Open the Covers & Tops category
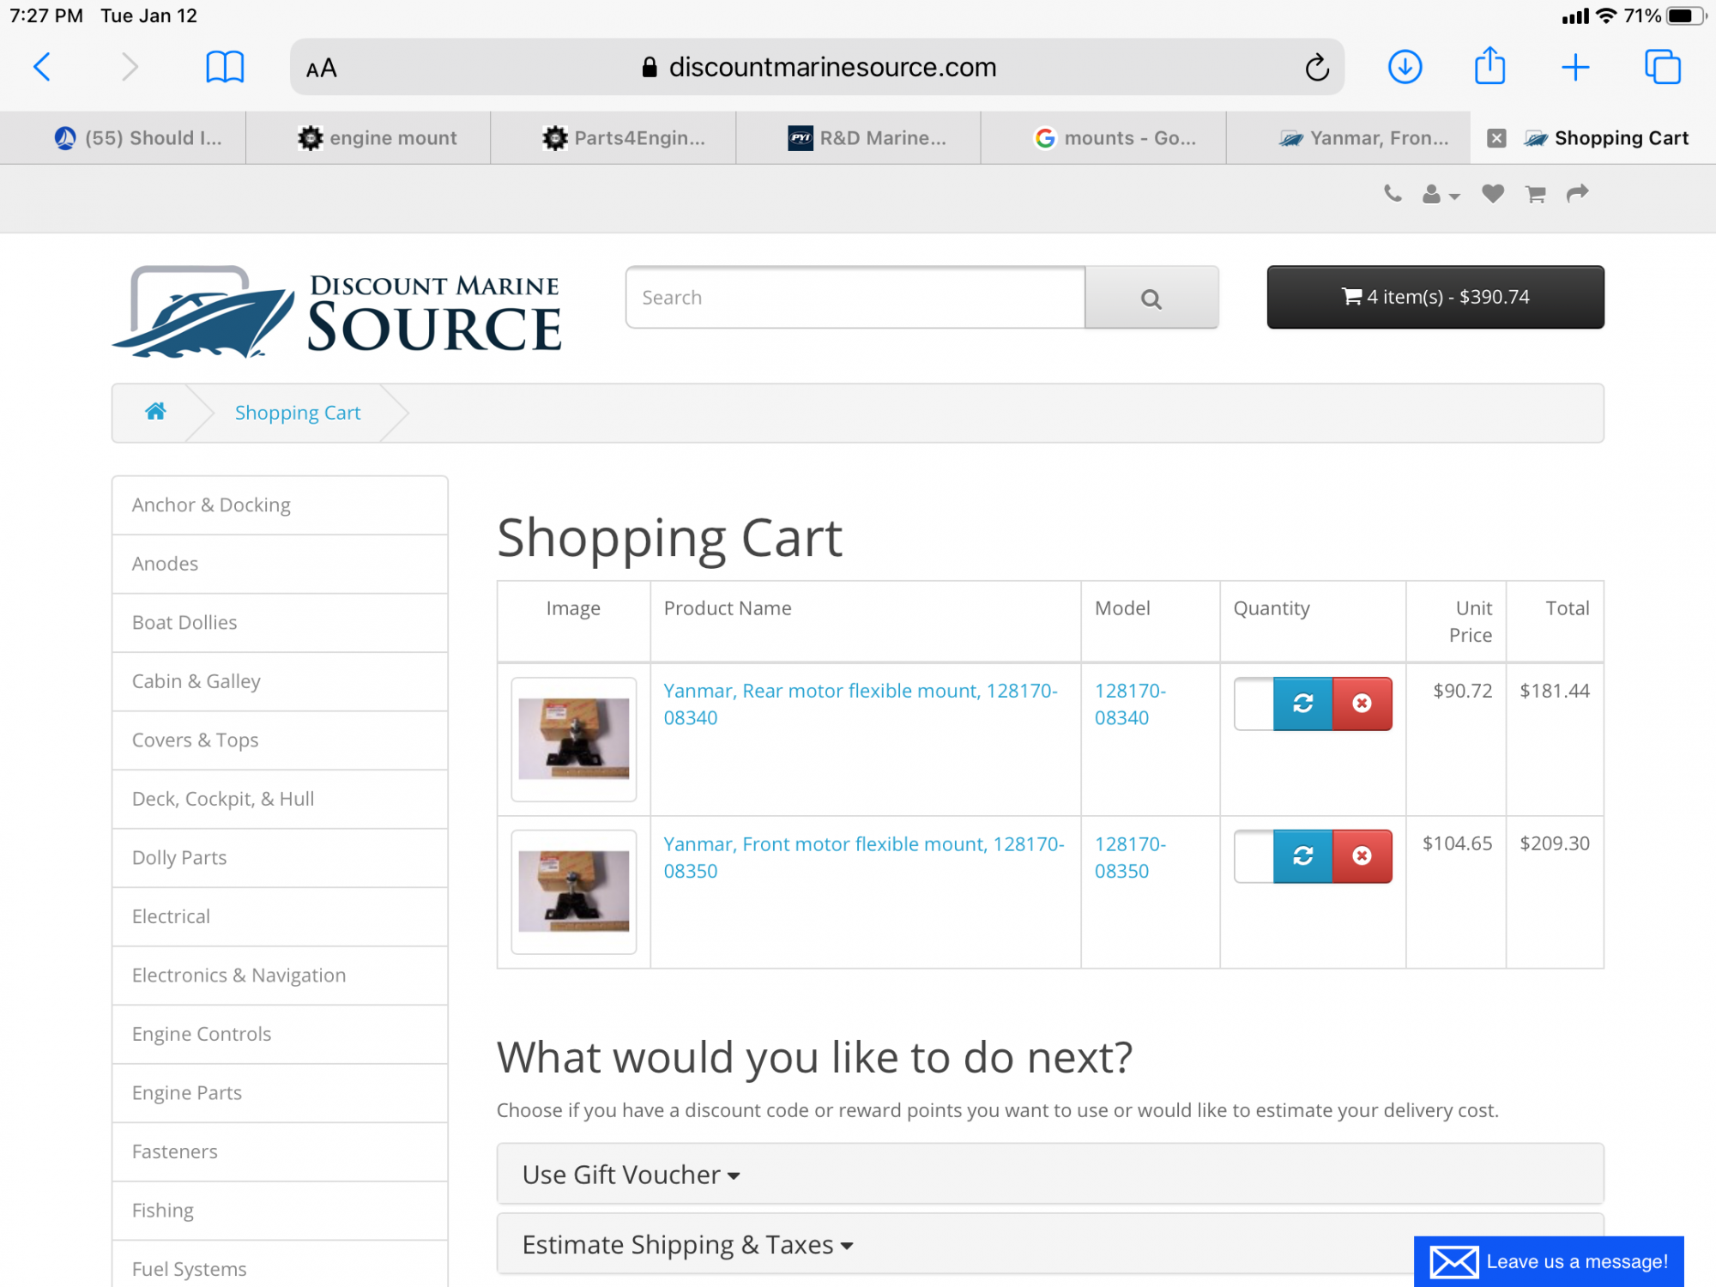The height and width of the screenshot is (1287, 1716). 280,740
